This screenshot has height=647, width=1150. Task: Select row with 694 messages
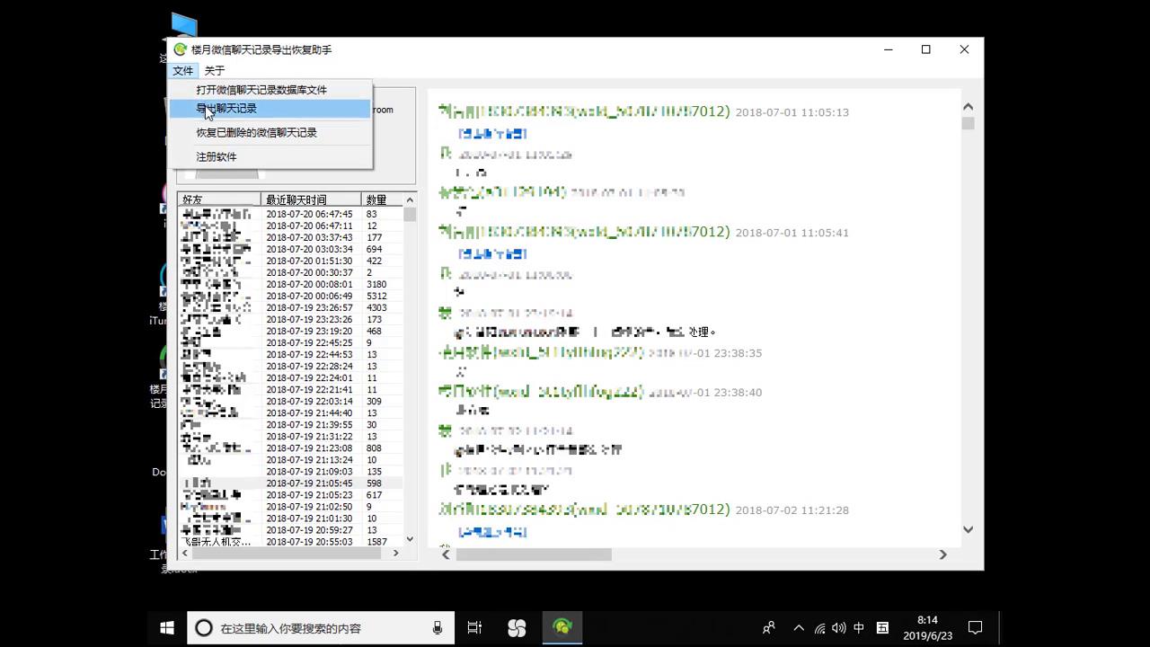tap(290, 250)
